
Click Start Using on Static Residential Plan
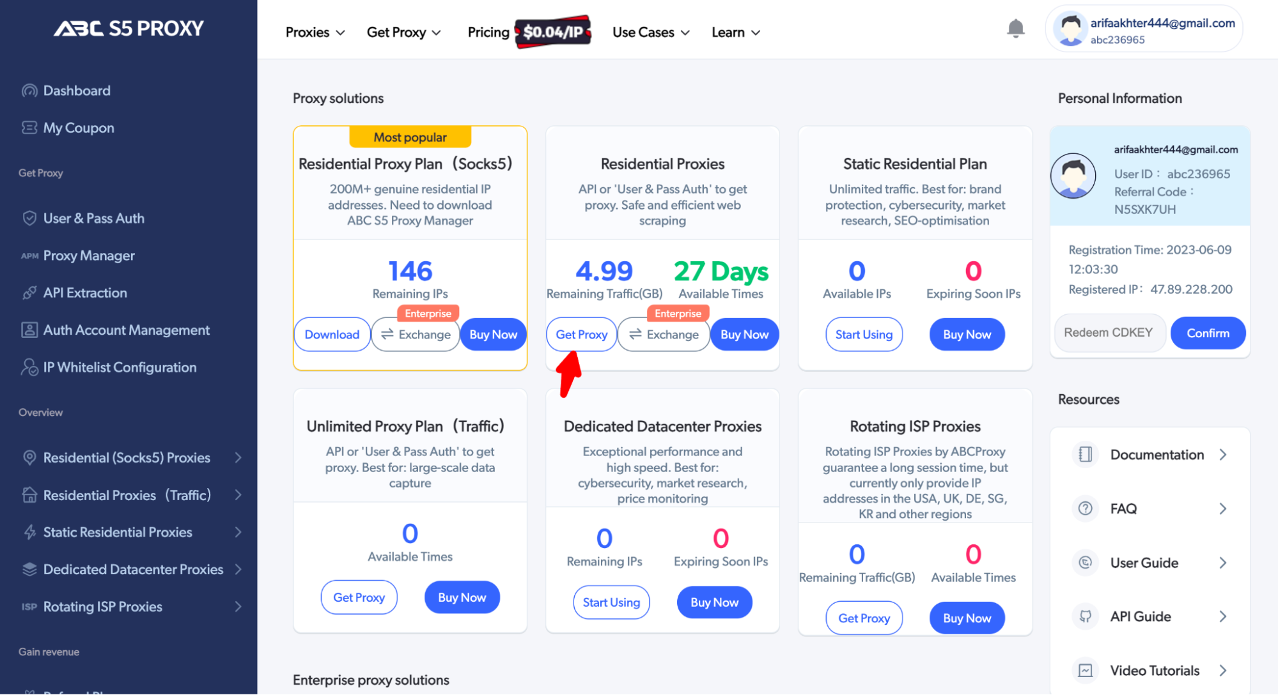pyautogui.click(x=864, y=335)
